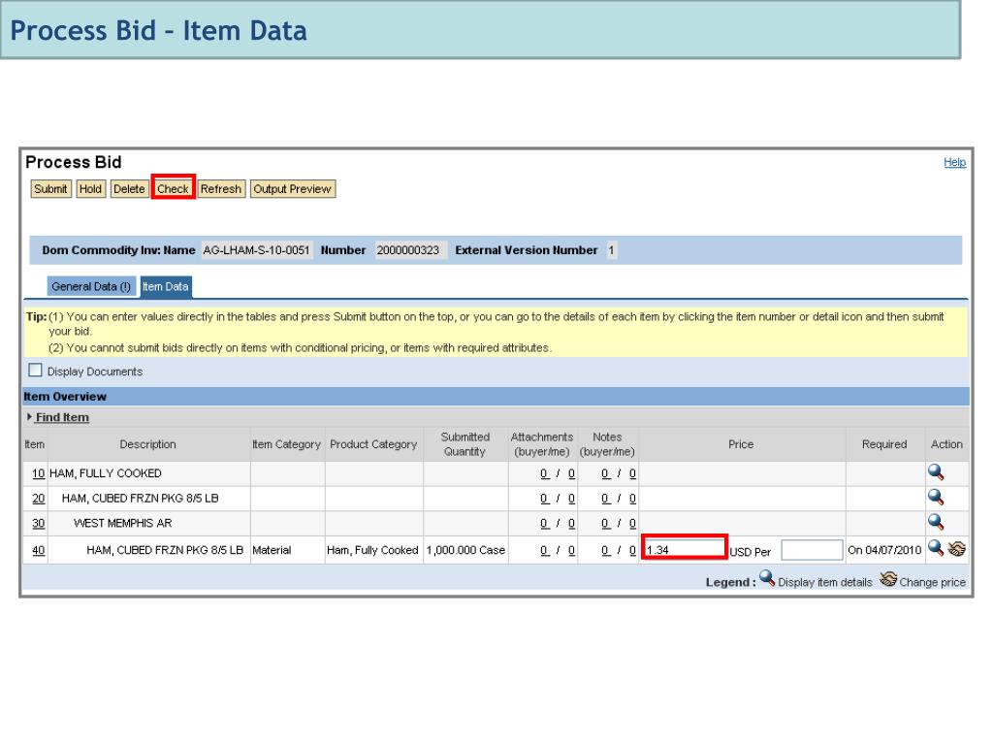Refresh the bid page

coord(221,189)
